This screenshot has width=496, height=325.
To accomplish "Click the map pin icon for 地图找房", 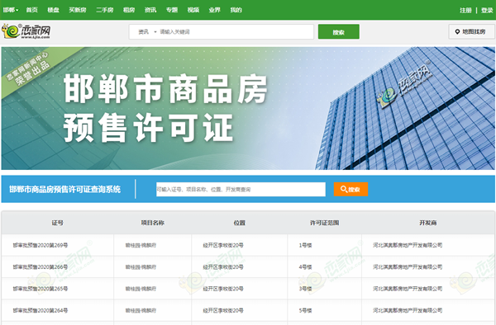I will [457, 31].
